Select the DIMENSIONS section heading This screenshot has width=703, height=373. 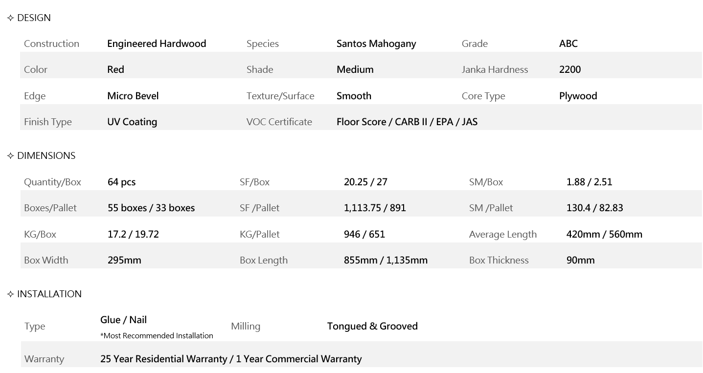click(x=46, y=156)
